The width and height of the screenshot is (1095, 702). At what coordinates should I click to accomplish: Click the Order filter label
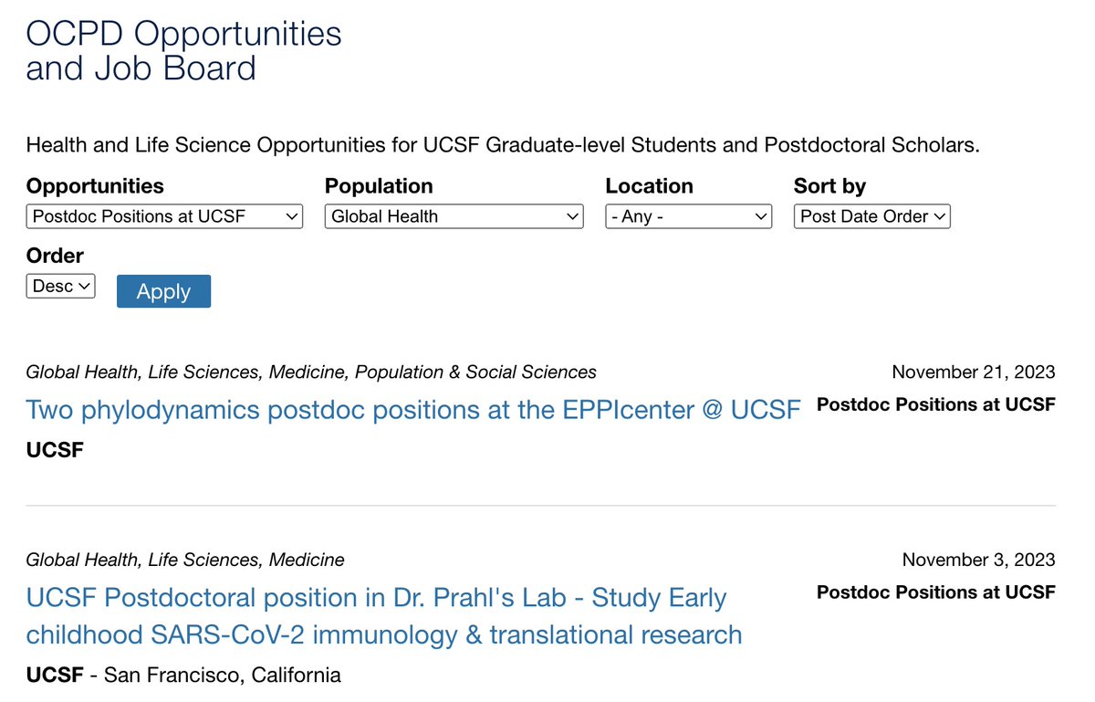tap(55, 256)
